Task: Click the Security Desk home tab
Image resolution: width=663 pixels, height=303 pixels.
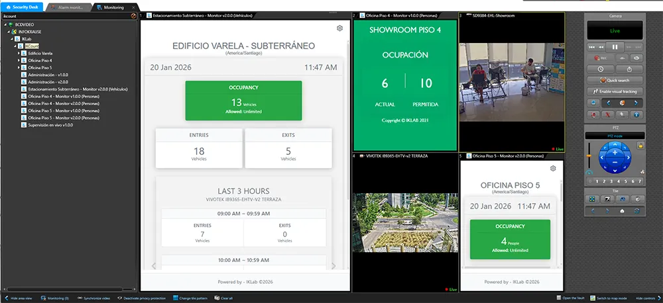Action: (23, 7)
